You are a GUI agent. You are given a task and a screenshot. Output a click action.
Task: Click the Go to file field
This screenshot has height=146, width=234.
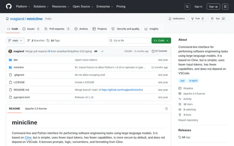click(x=129, y=41)
